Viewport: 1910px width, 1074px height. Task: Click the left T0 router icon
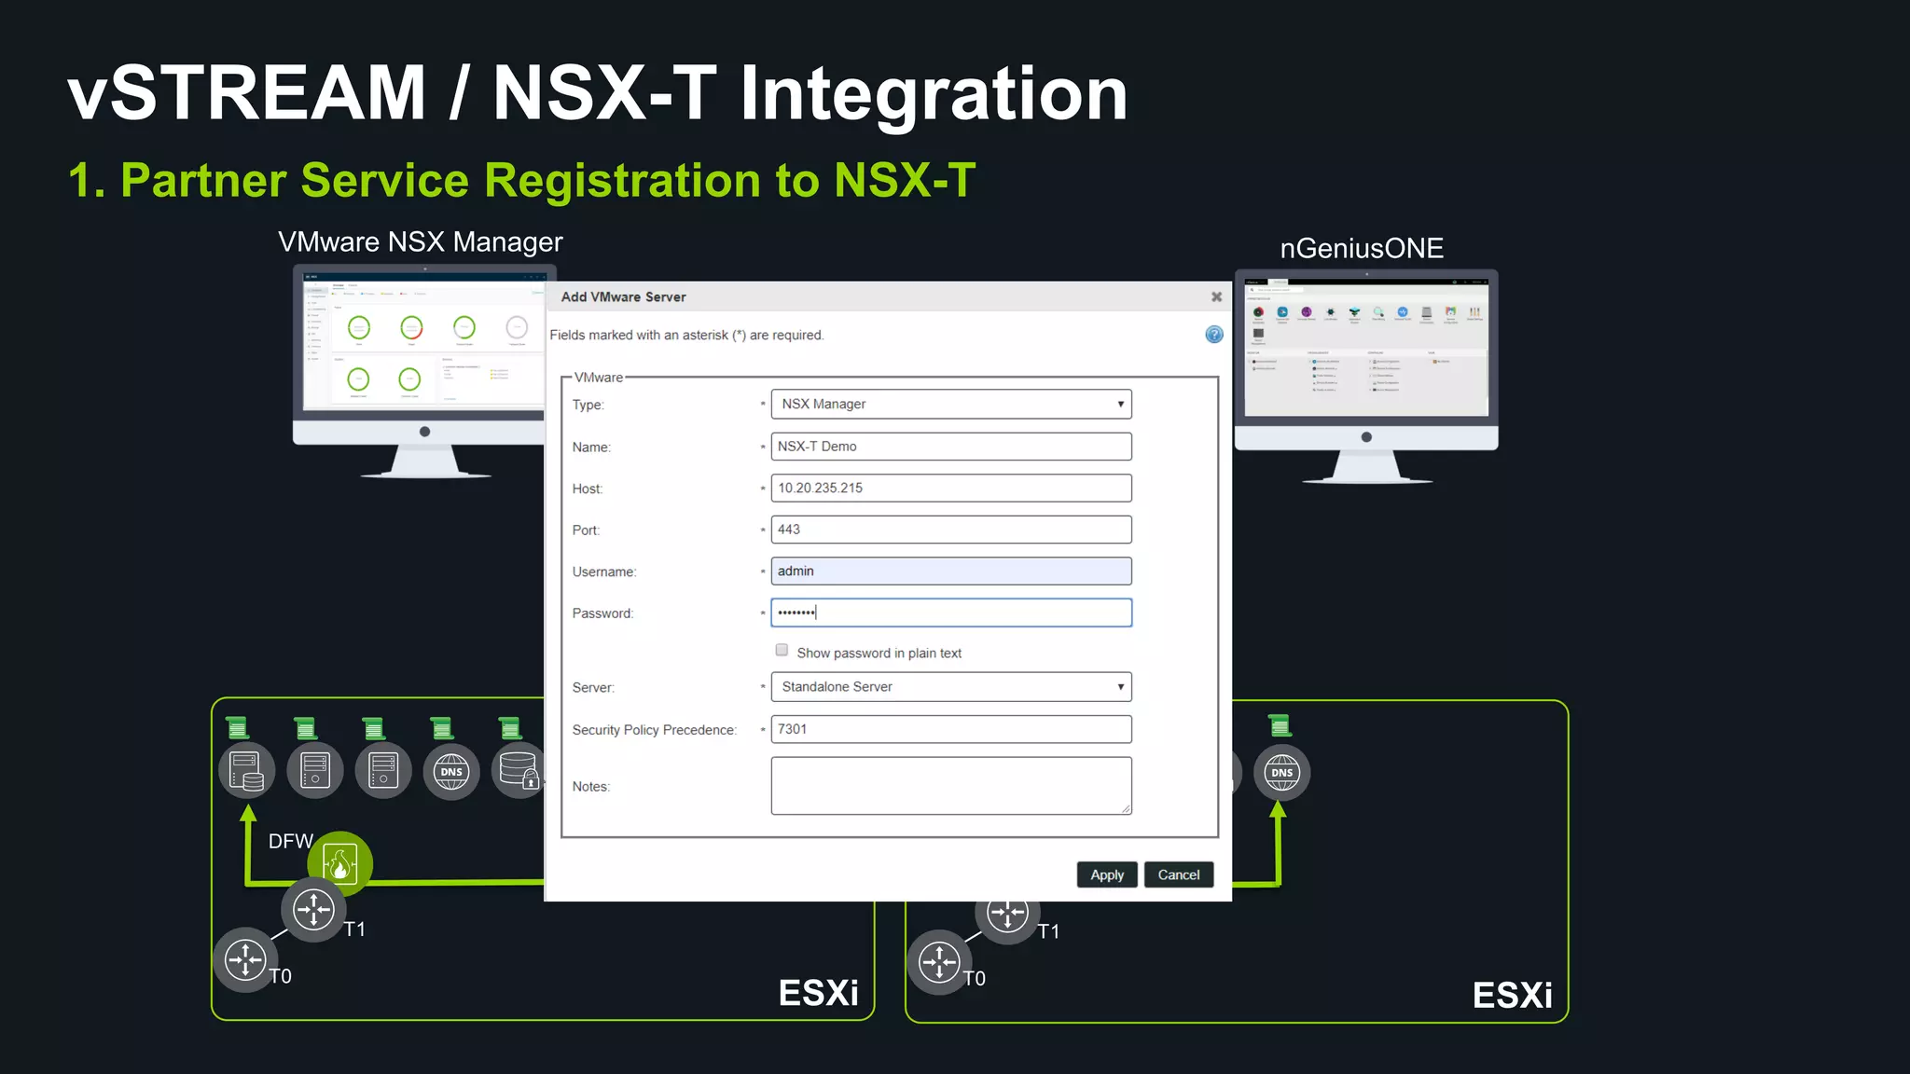click(245, 959)
